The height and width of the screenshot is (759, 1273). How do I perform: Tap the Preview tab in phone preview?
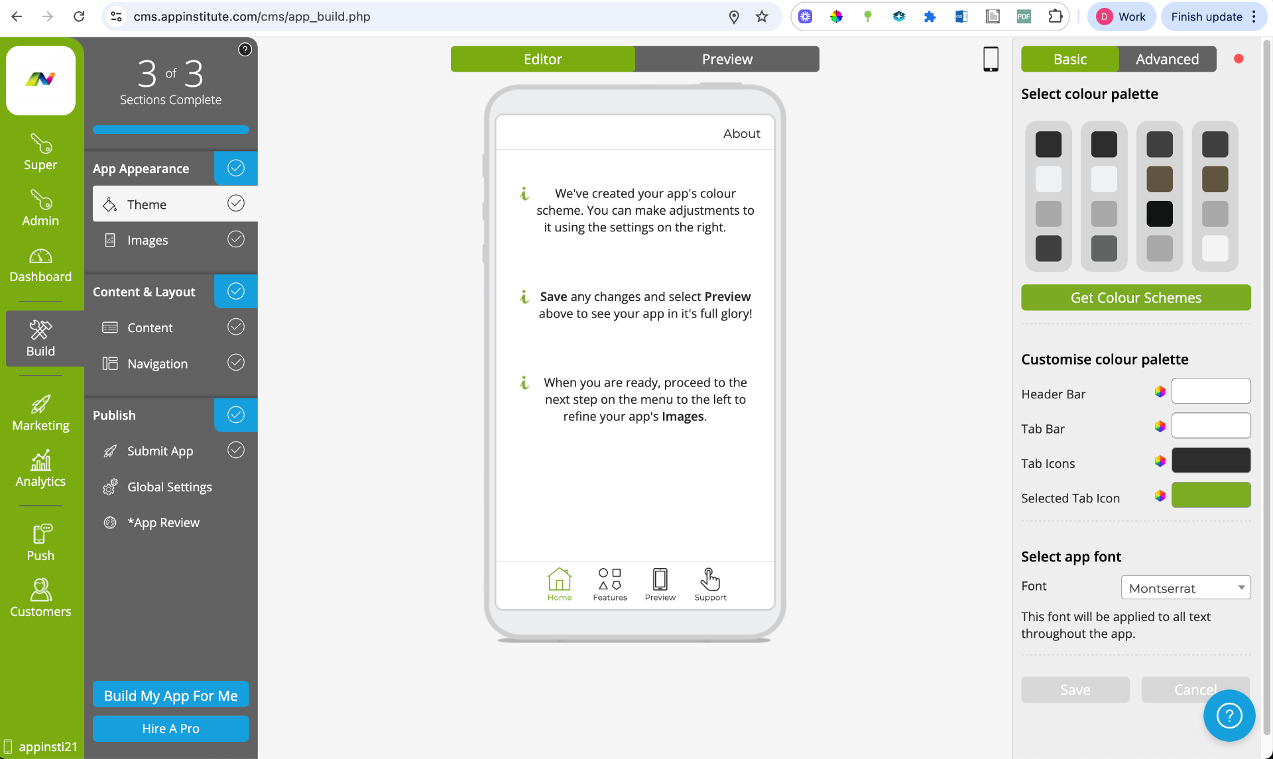(x=660, y=585)
